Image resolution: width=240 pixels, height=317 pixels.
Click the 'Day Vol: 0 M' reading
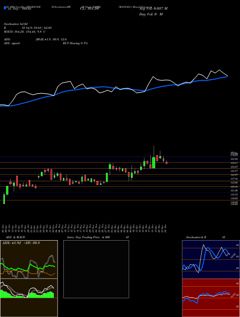pyautogui.click(x=151, y=14)
